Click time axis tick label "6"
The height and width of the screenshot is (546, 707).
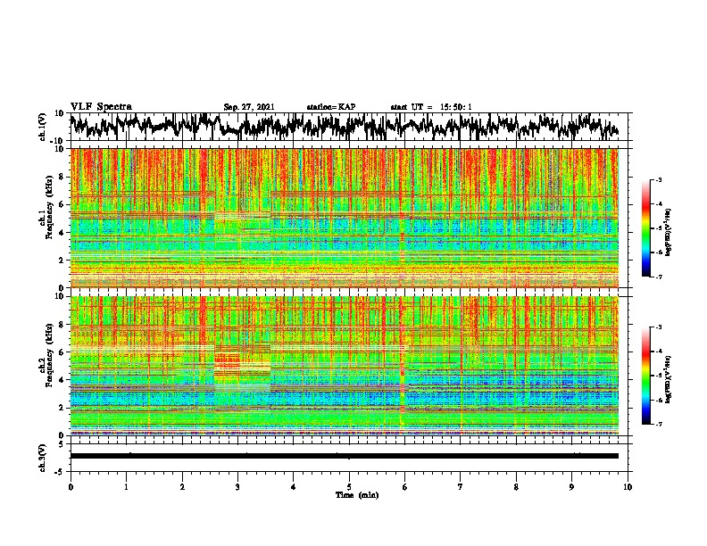pos(405,487)
